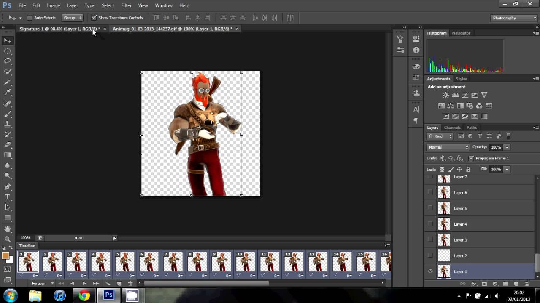Pick the Clone Stamp tool
This screenshot has height=303, width=540.
[8, 124]
